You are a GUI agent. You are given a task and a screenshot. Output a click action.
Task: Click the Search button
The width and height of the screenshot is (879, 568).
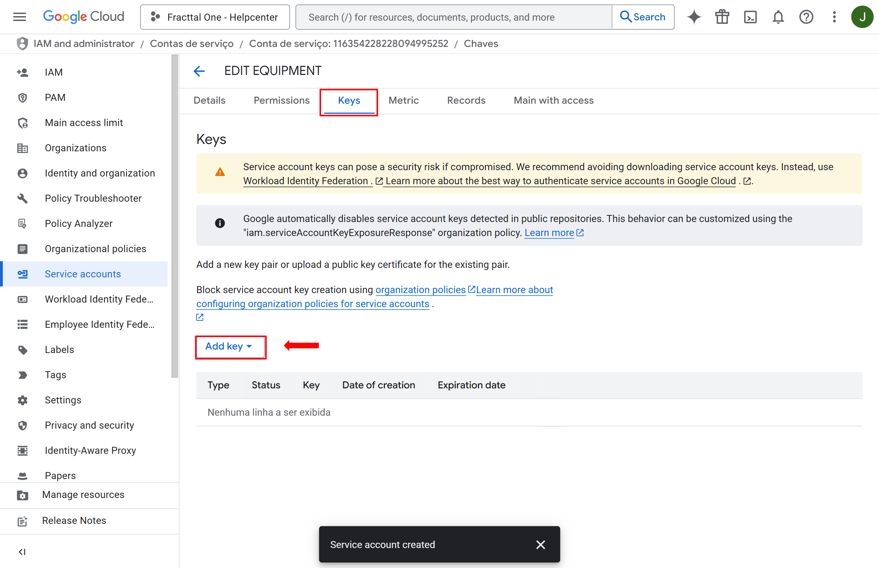(x=643, y=17)
